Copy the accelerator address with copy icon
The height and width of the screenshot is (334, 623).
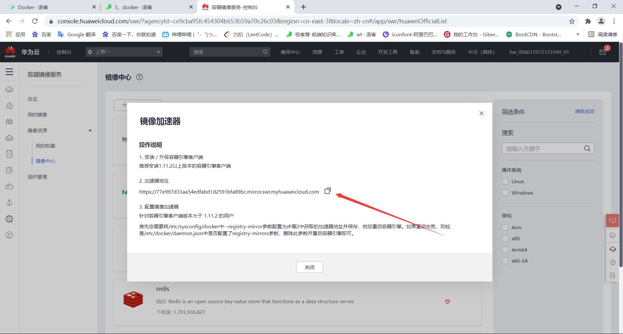(328, 191)
